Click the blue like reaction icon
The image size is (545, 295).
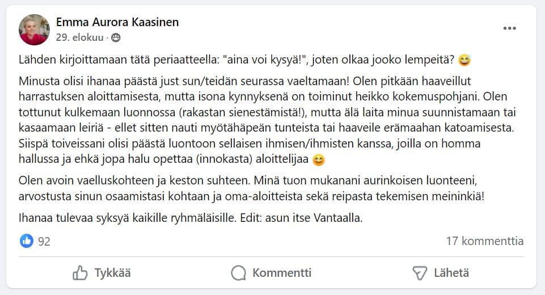point(27,241)
